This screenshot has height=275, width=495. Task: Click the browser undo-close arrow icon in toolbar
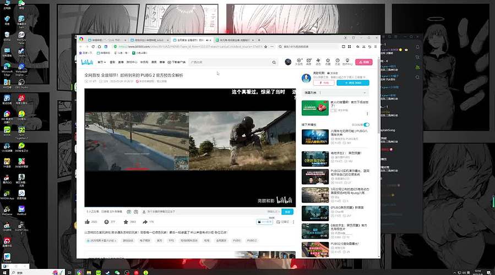(369, 47)
